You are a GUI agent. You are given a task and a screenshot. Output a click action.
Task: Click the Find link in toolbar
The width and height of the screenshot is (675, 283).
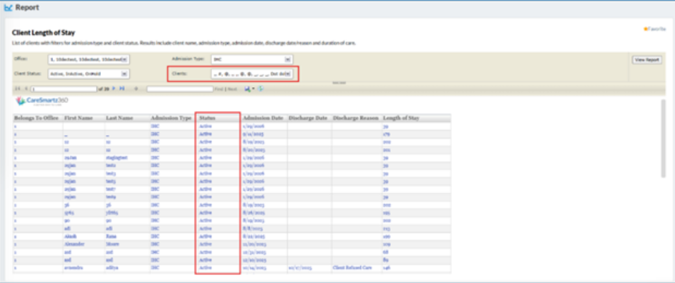(x=219, y=89)
